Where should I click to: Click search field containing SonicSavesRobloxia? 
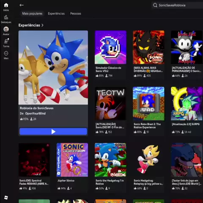pos(177,5)
